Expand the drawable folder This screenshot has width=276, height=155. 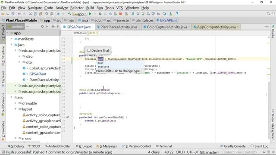pos(16,103)
